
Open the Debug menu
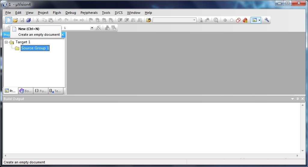coord(71,13)
